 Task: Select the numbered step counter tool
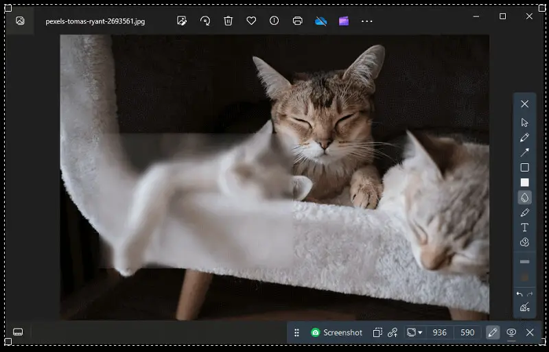pos(524,242)
